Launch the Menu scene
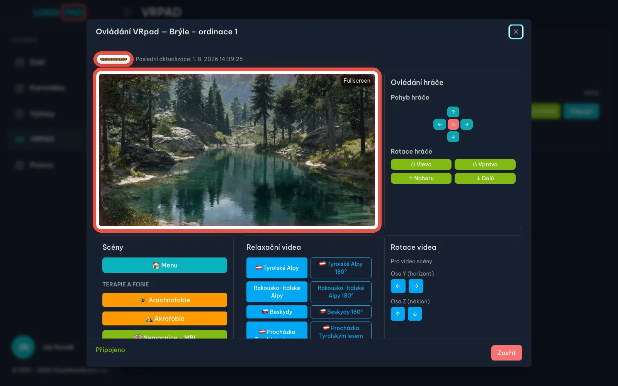Image resolution: width=618 pixels, height=386 pixels. (165, 265)
